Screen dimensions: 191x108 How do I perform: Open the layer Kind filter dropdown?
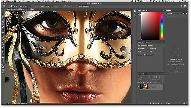(143, 77)
